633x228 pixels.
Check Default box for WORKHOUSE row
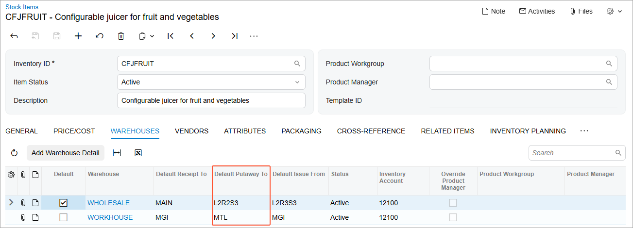(x=64, y=217)
